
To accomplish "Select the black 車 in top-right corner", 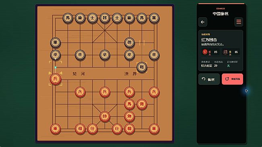I will pos(154,18).
